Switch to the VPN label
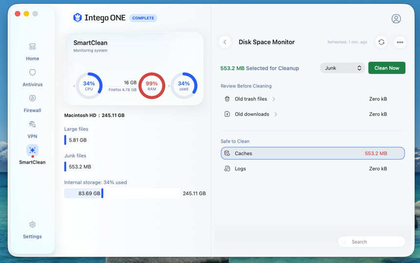 pos(32,136)
